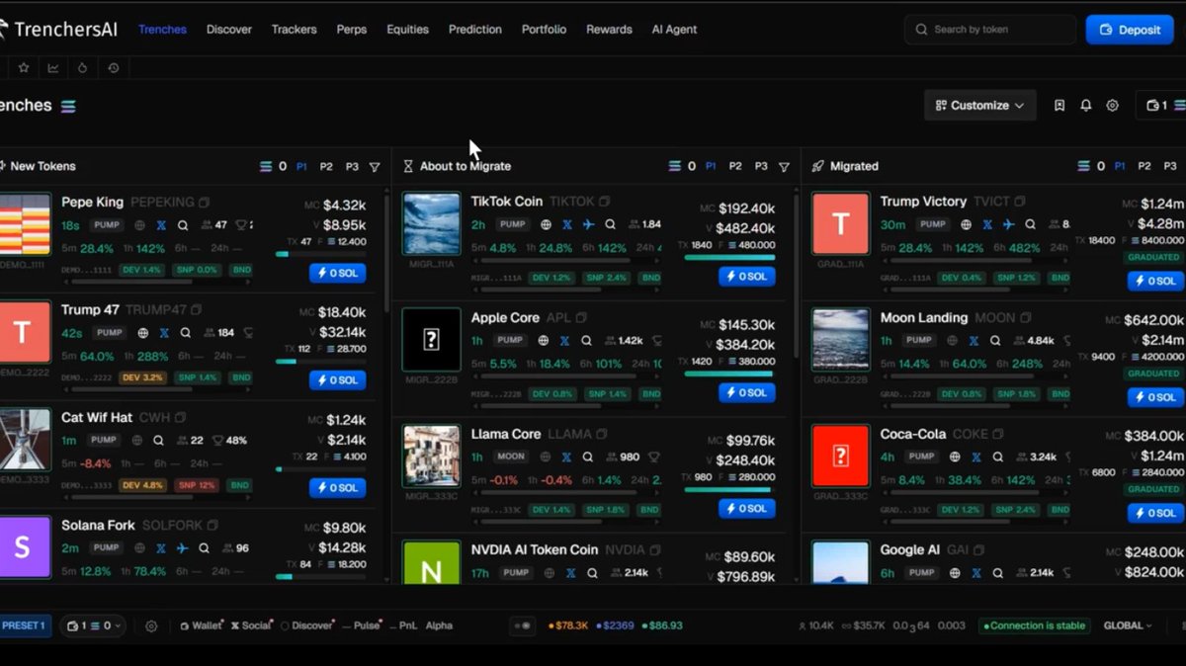Open X Social tracker in bottom bar
The image size is (1186, 666).
coord(251,625)
